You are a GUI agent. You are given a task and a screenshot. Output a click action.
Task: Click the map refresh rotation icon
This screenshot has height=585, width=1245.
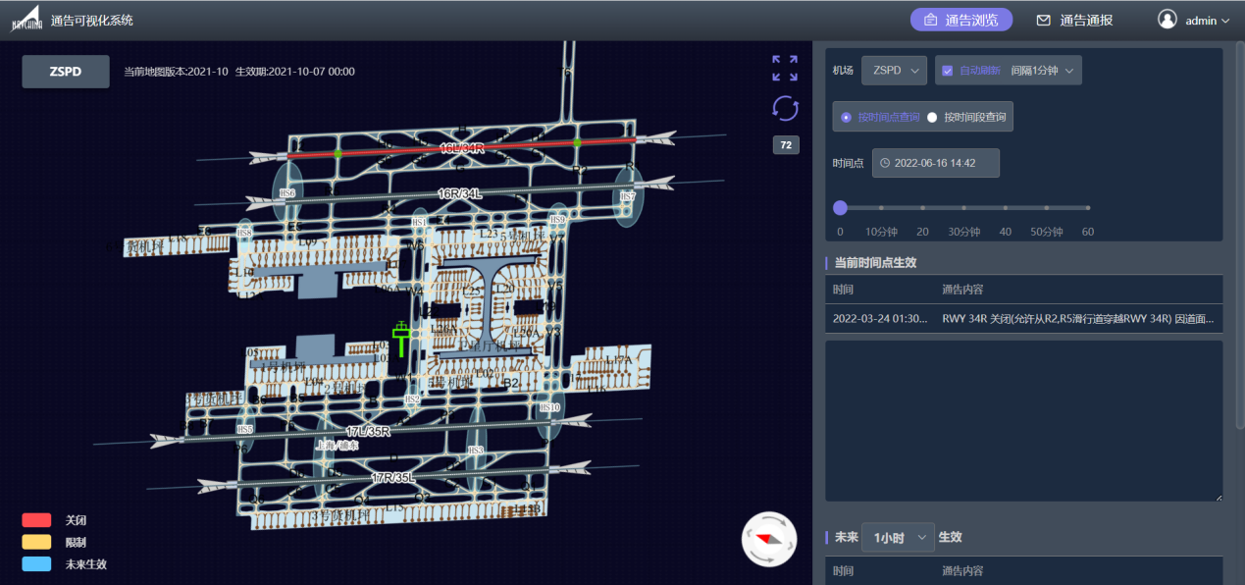(x=785, y=108)
